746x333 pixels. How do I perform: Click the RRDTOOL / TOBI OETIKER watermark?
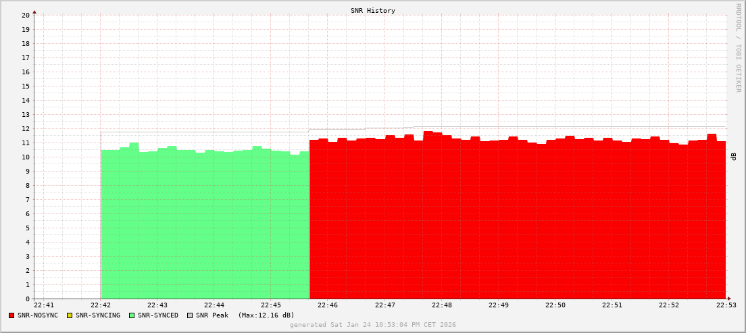pyautogui.click(x=738, y=47)
